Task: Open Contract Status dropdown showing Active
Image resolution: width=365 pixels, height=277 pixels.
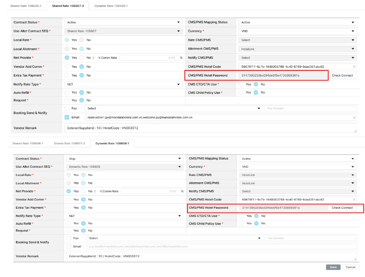Action: click(x=123, y=22)
